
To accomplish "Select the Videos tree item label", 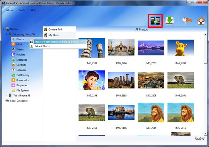I will click(20, 50).
